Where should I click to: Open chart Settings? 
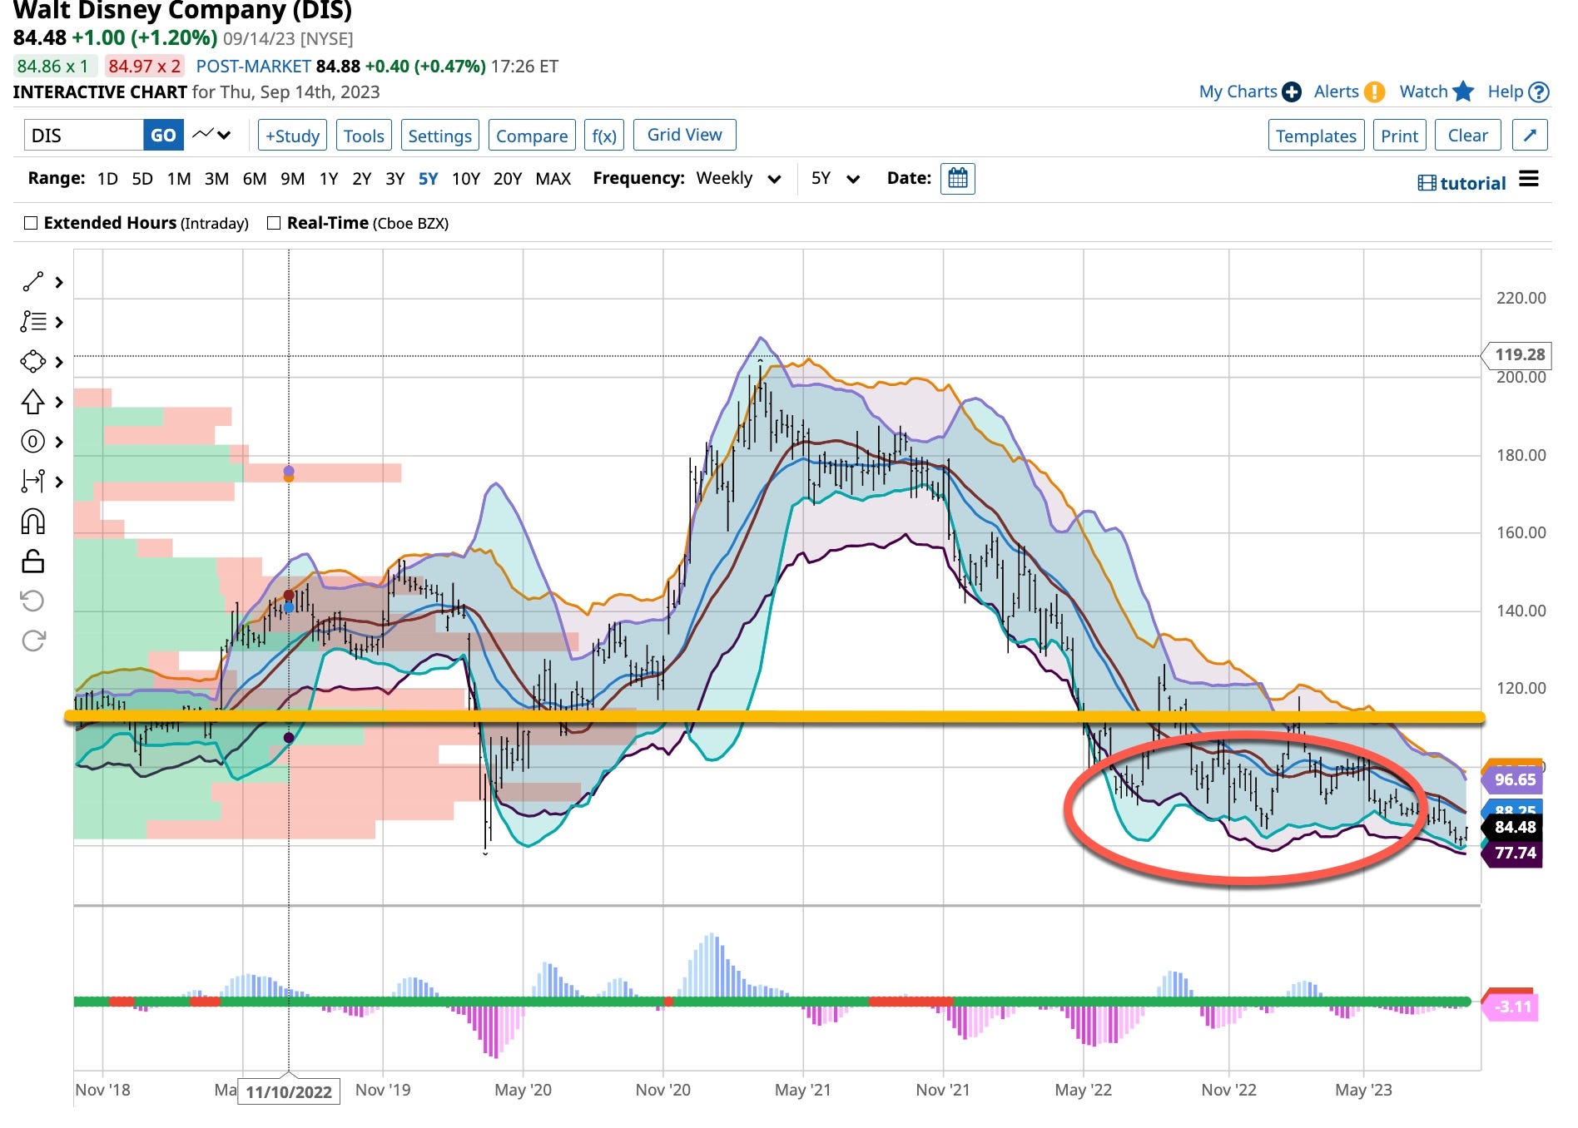coord(439,136)
